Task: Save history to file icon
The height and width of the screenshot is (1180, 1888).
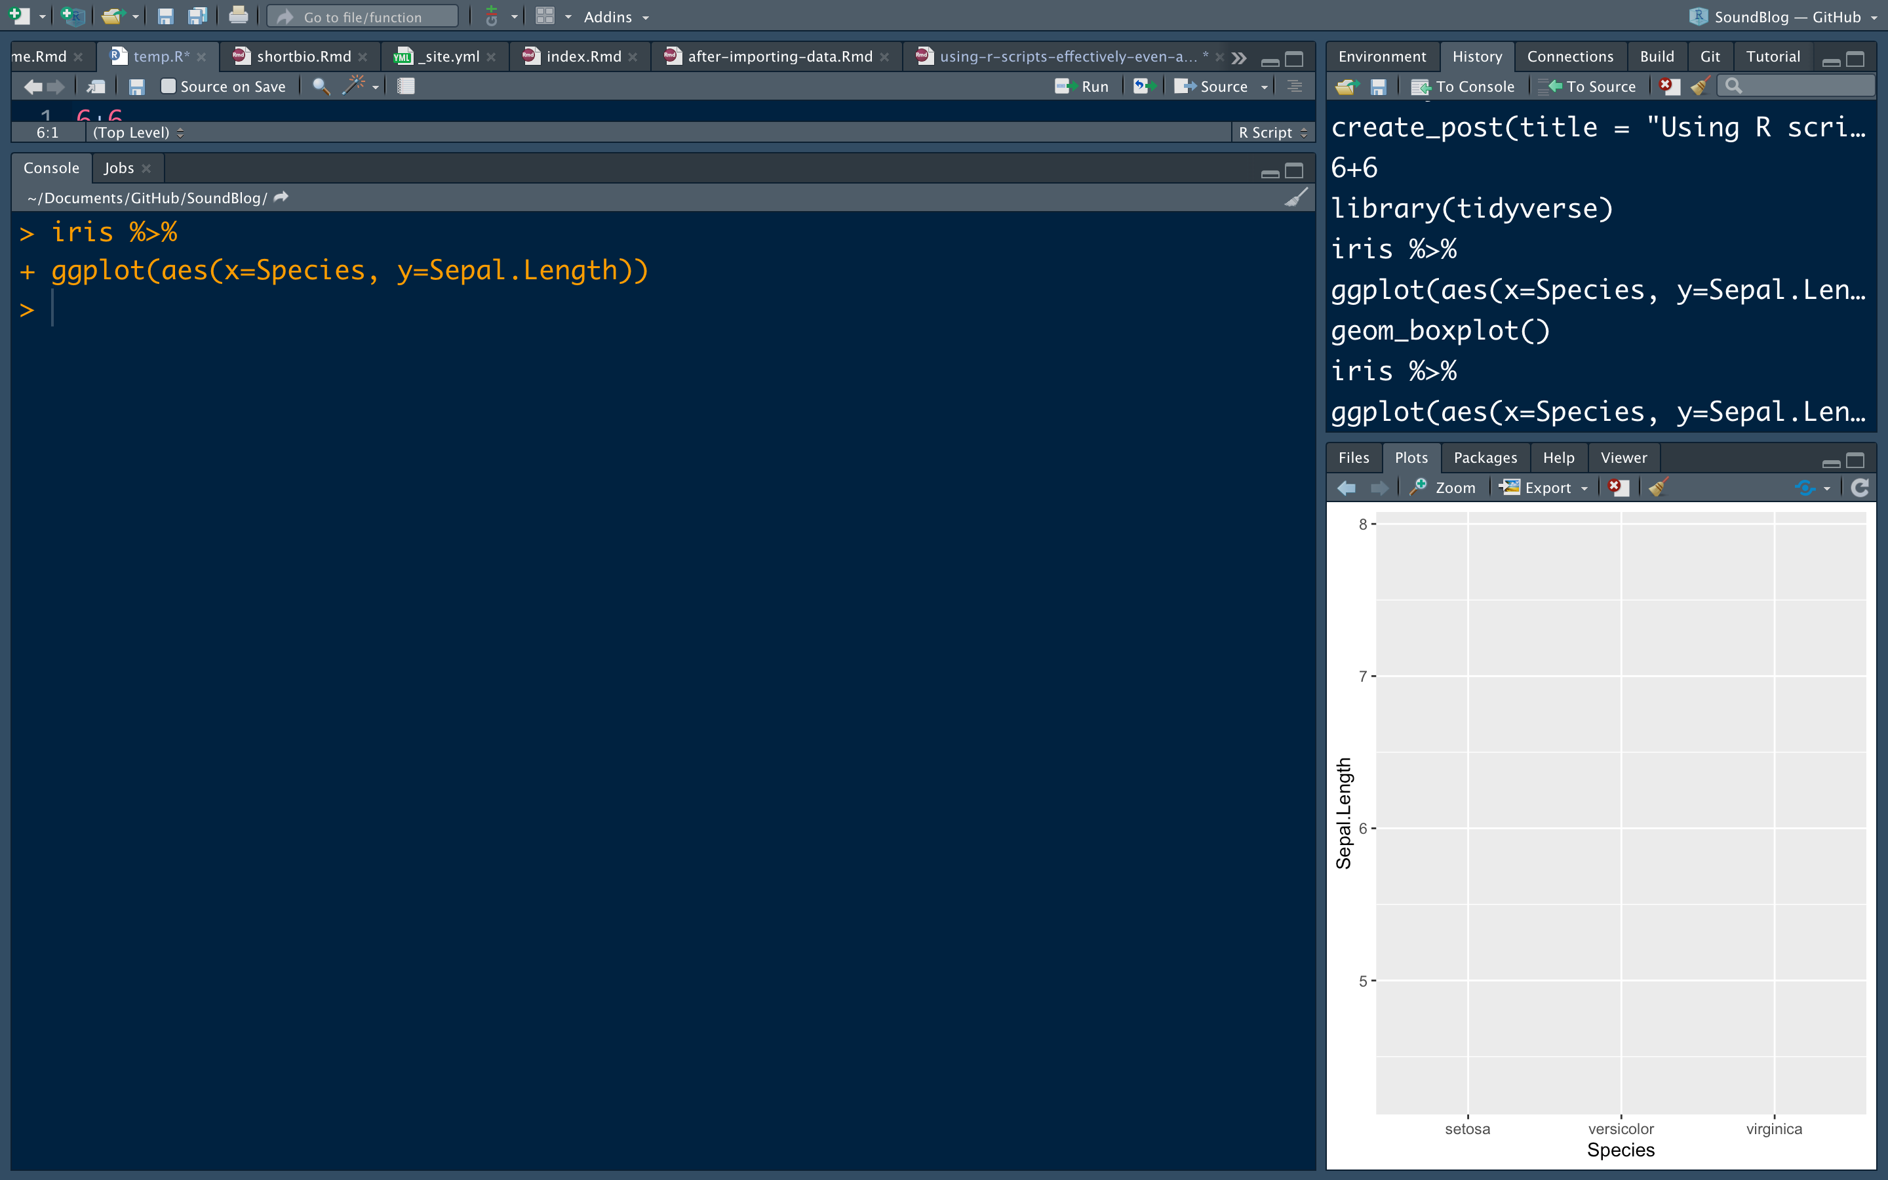Action: click(1379, 87)
